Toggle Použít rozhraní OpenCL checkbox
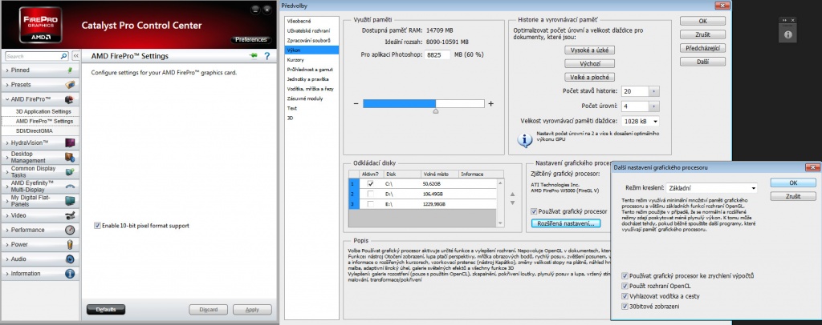Viewport: 822px width, 325px height. [x=625, y=286]
